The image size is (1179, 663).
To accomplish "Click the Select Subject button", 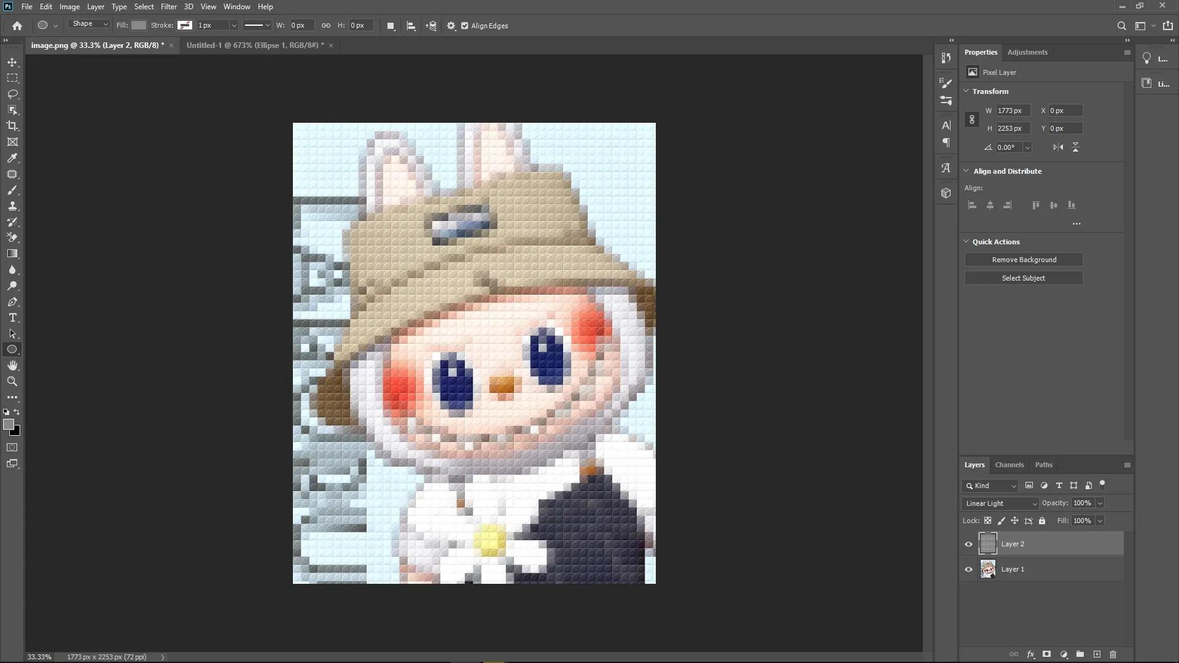I will tap(1024, 277).
